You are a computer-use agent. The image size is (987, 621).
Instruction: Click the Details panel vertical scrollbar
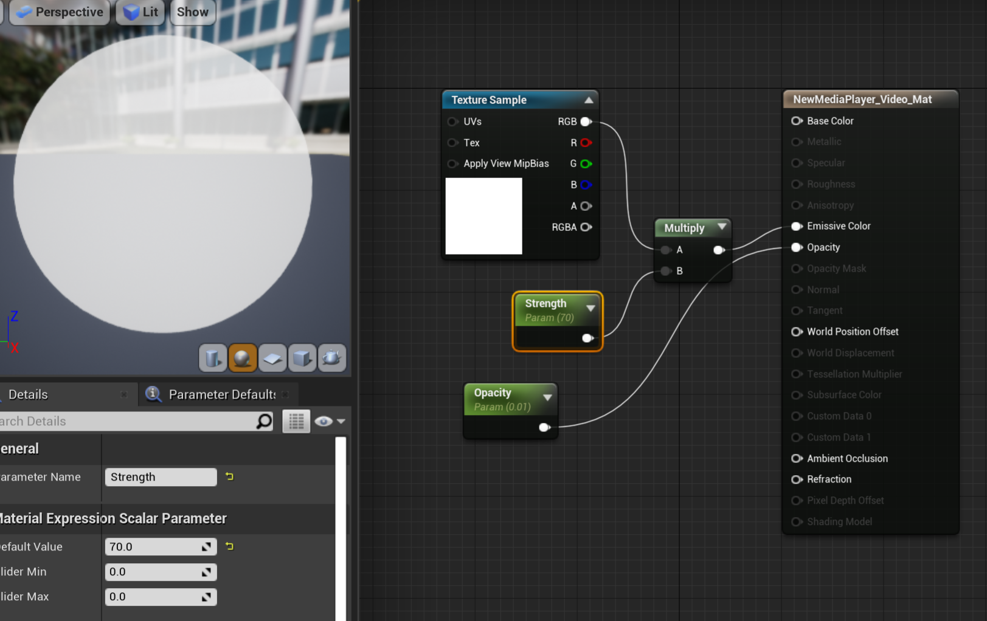341,529
